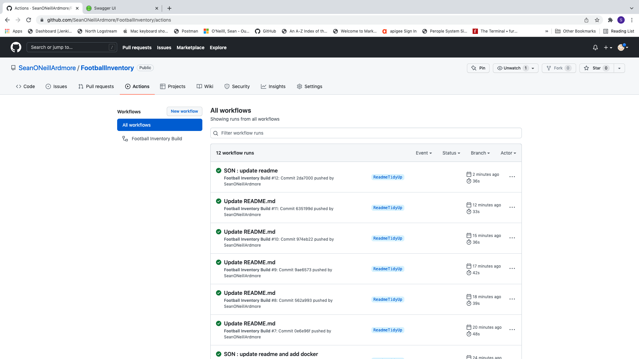Open the Reading List
Screen dimensions: 639x359
point(619,31)
